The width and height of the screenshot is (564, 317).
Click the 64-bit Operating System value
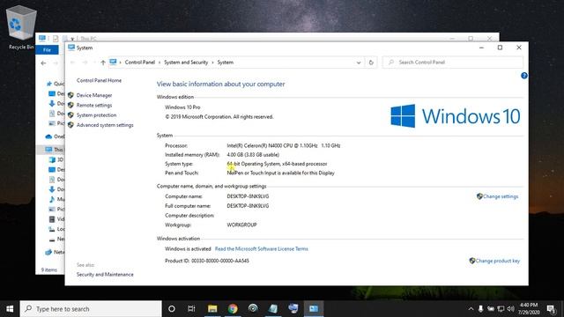(277, 164)
